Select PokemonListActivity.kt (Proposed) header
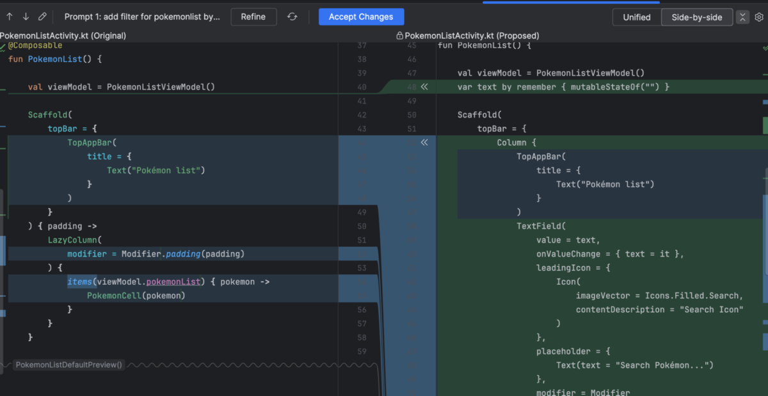Image resolution: width=768 pixels, height=396 pixels. point(472,36)
